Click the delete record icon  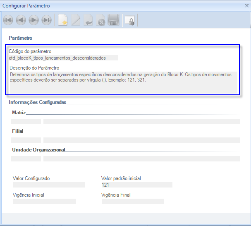(x=100, y=20)
